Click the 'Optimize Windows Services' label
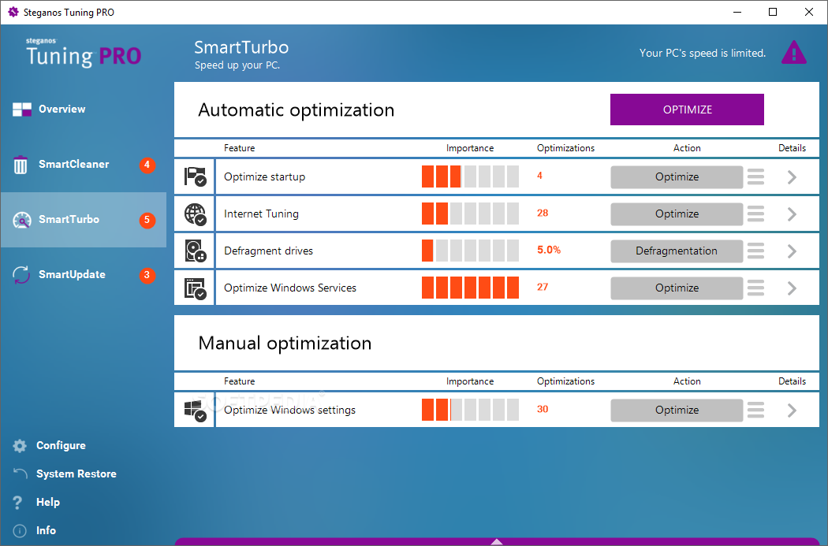 pos(290,288)
